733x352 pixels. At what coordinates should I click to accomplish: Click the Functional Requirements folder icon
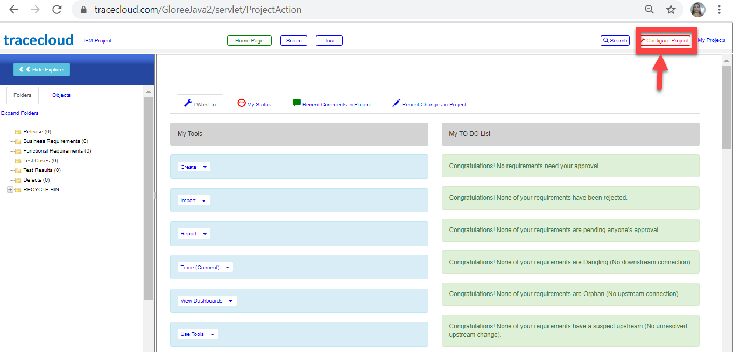(18, 151)
